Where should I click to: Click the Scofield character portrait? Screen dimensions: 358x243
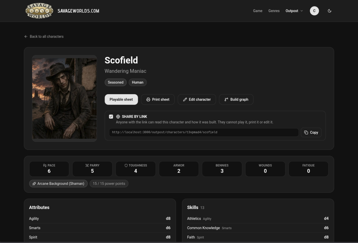[x=64, y=98]
